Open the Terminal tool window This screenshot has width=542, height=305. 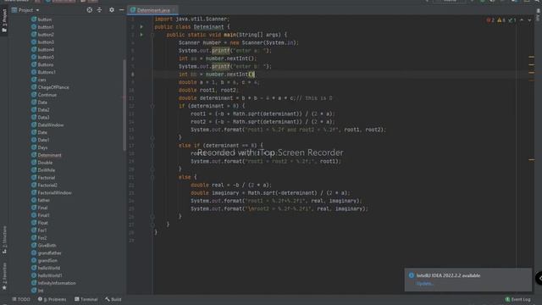86,299
